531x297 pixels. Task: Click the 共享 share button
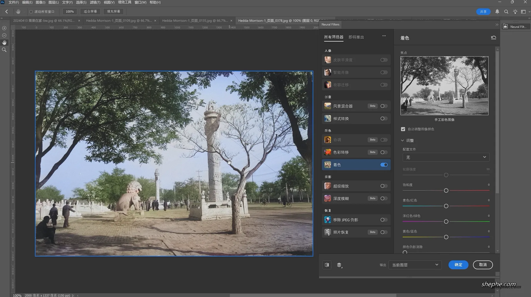click(483, 12)
